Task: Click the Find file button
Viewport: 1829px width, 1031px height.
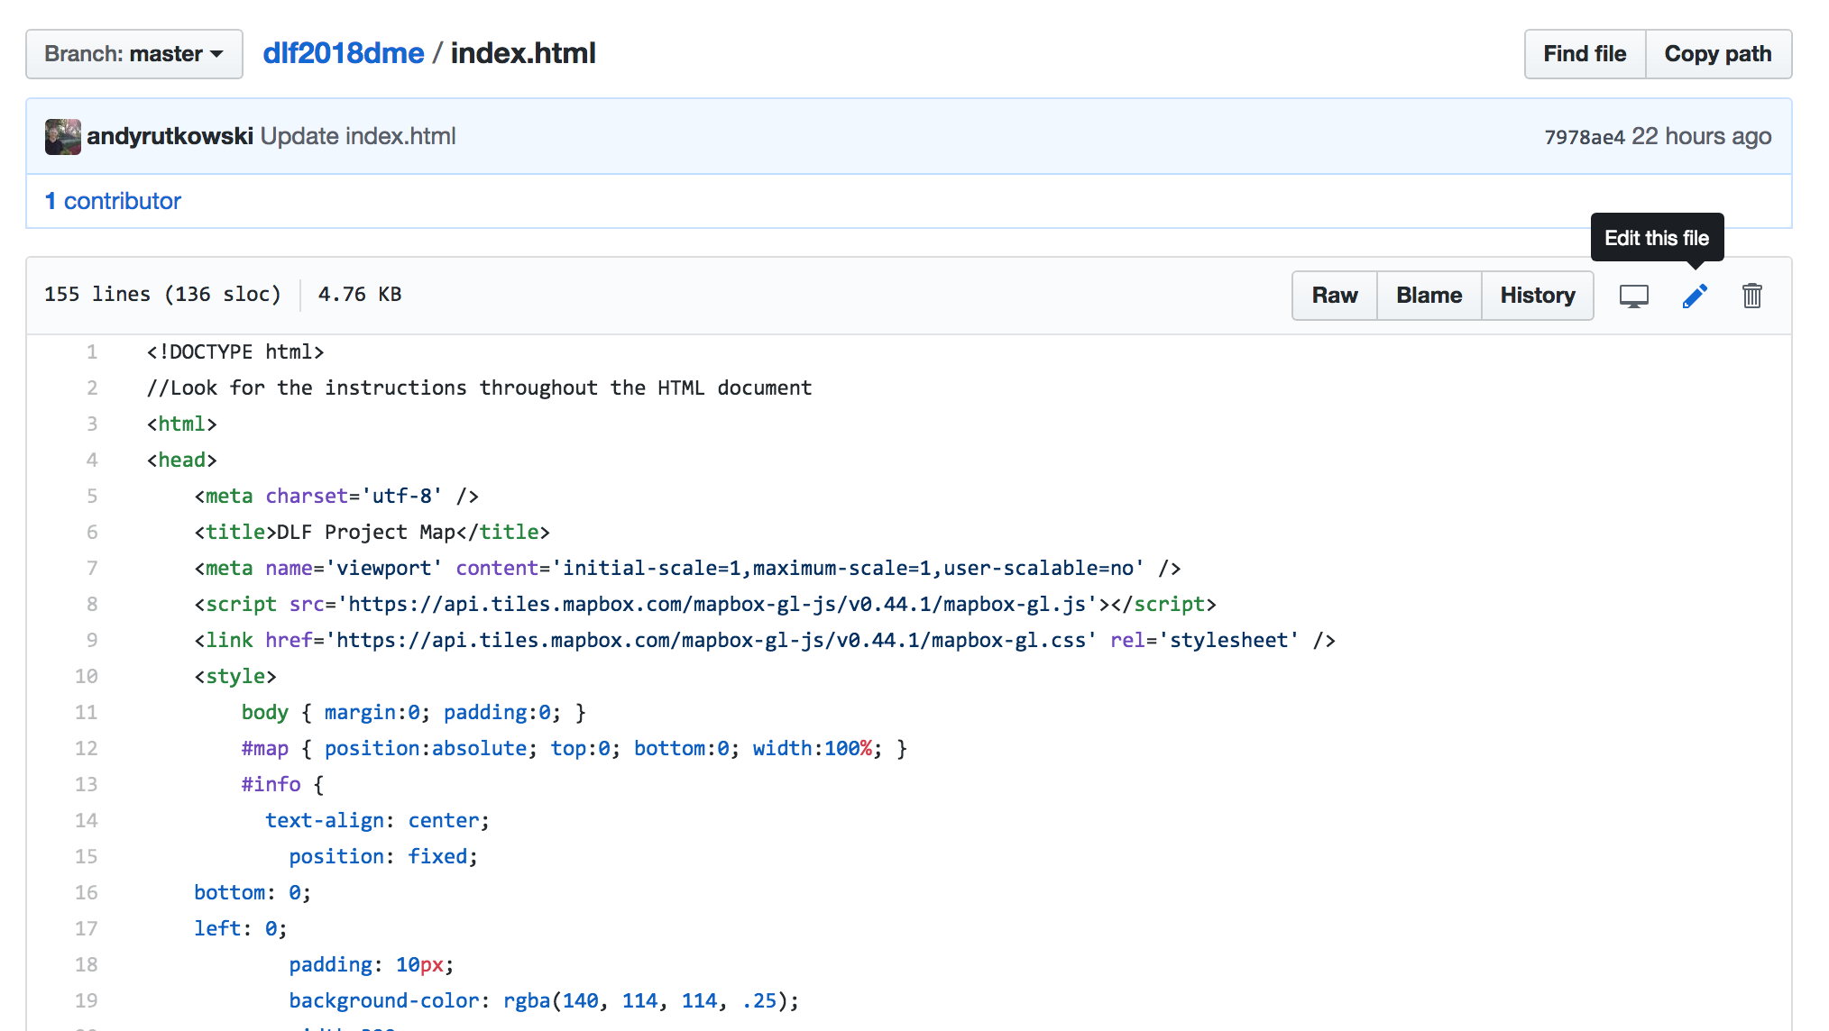Action: click(1585, 54)
